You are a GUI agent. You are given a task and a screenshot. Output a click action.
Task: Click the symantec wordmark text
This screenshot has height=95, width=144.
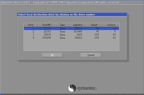click(87, 88)
